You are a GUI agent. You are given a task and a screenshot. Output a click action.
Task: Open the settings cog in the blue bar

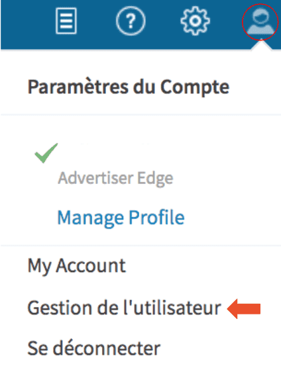point(196,21)
